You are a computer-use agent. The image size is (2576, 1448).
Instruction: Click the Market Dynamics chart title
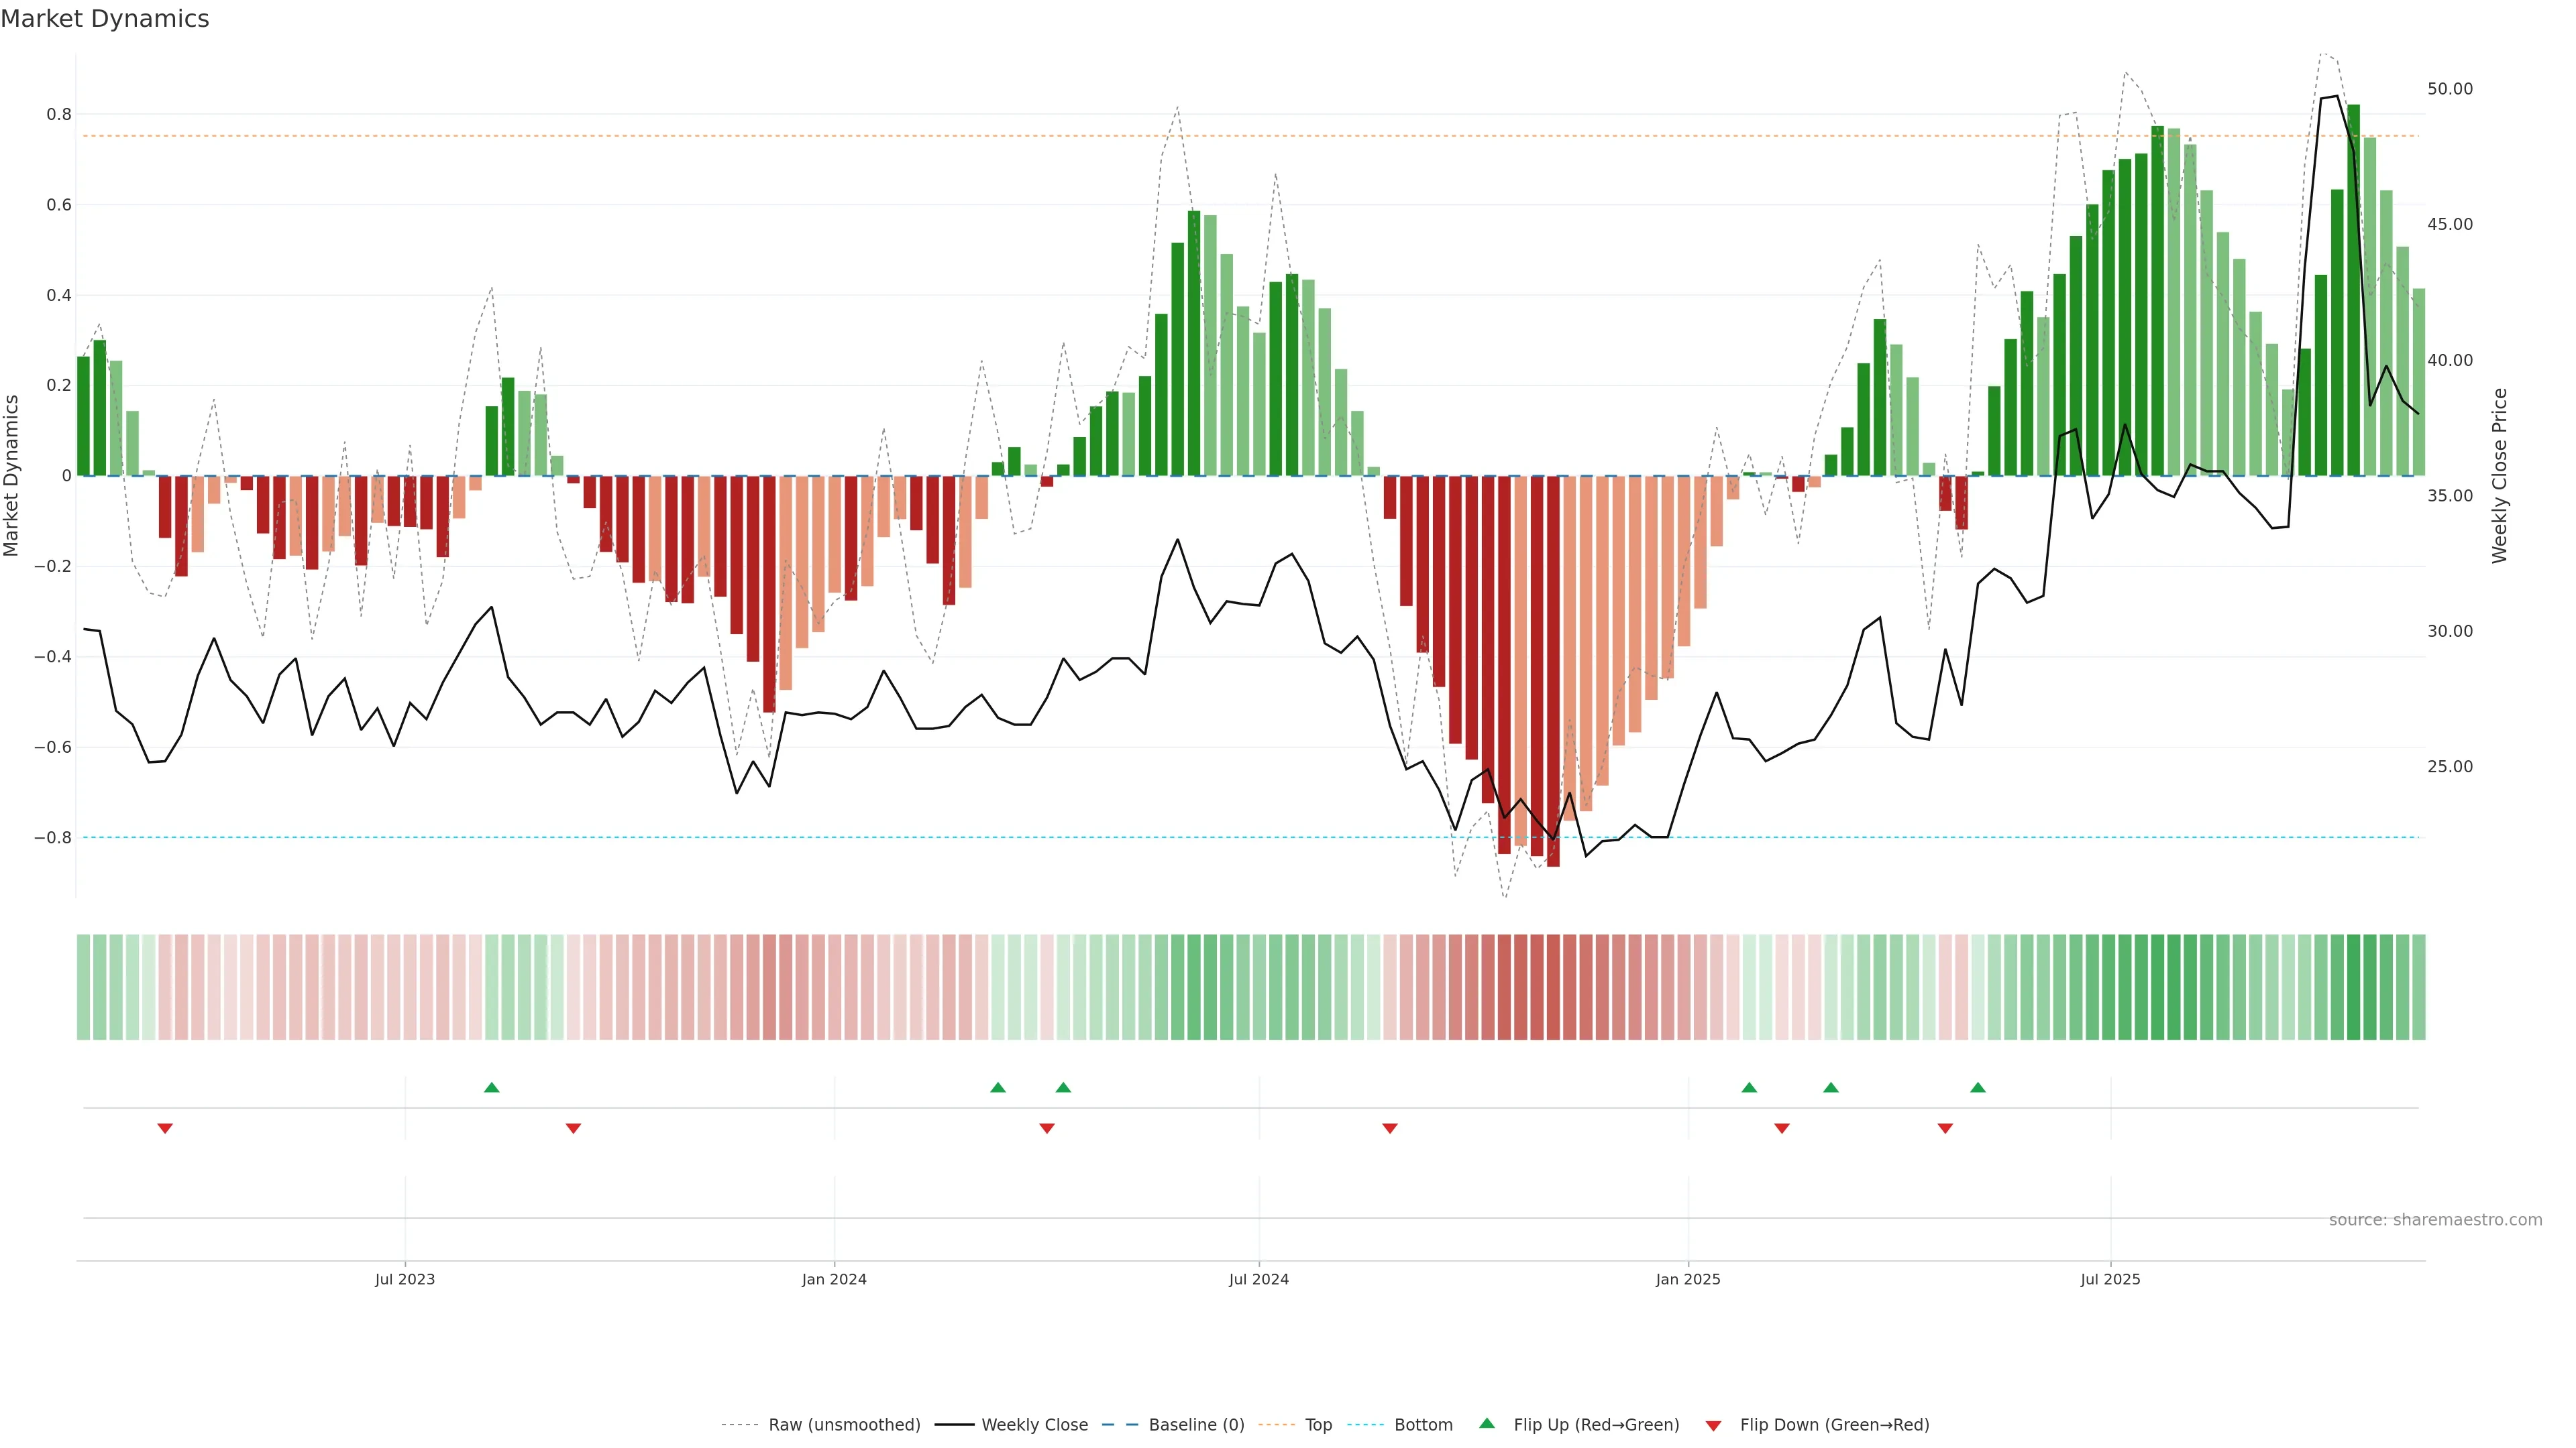click(x=105, y=19)
